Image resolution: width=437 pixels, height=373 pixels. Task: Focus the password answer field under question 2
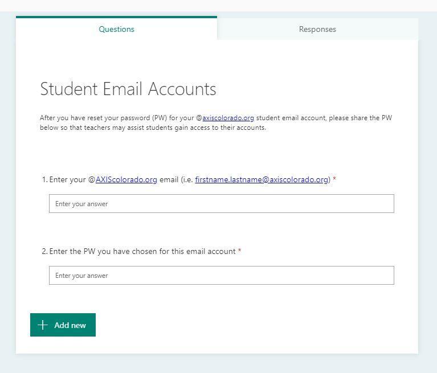(x=222, y=275)
